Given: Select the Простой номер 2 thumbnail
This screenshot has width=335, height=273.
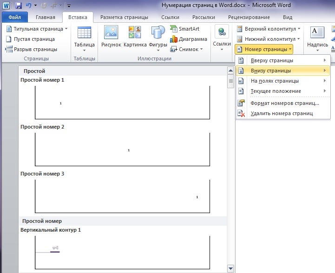Looking at the screenshot, I should coord(122,149).
